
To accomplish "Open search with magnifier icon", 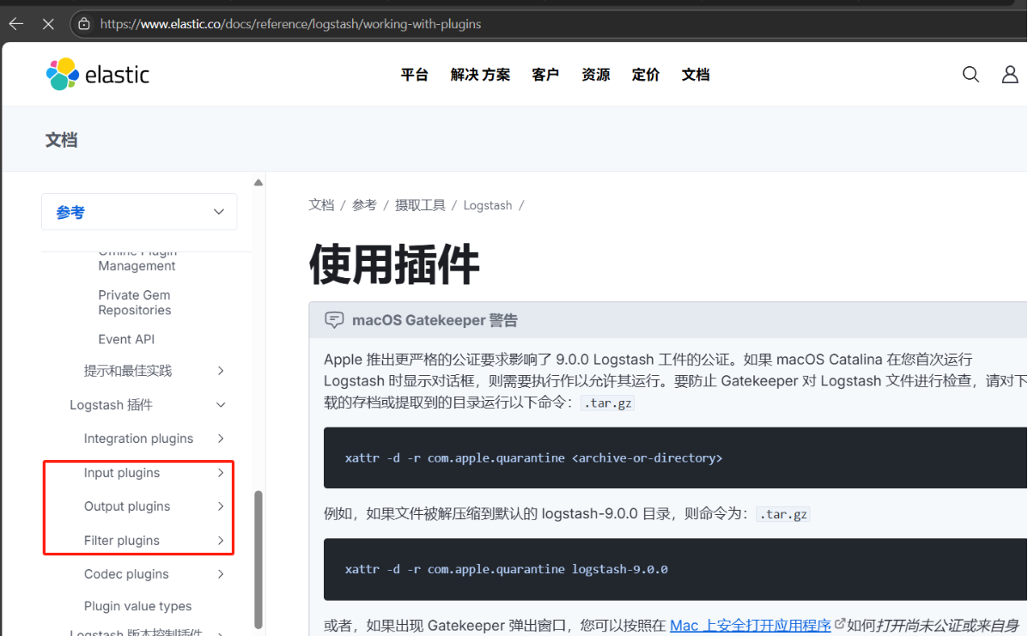I will click(x=970, y=75).
